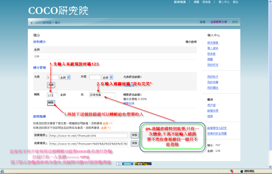Open 道具 in the sidebar

pyautogui.click(x=210, y=116)
